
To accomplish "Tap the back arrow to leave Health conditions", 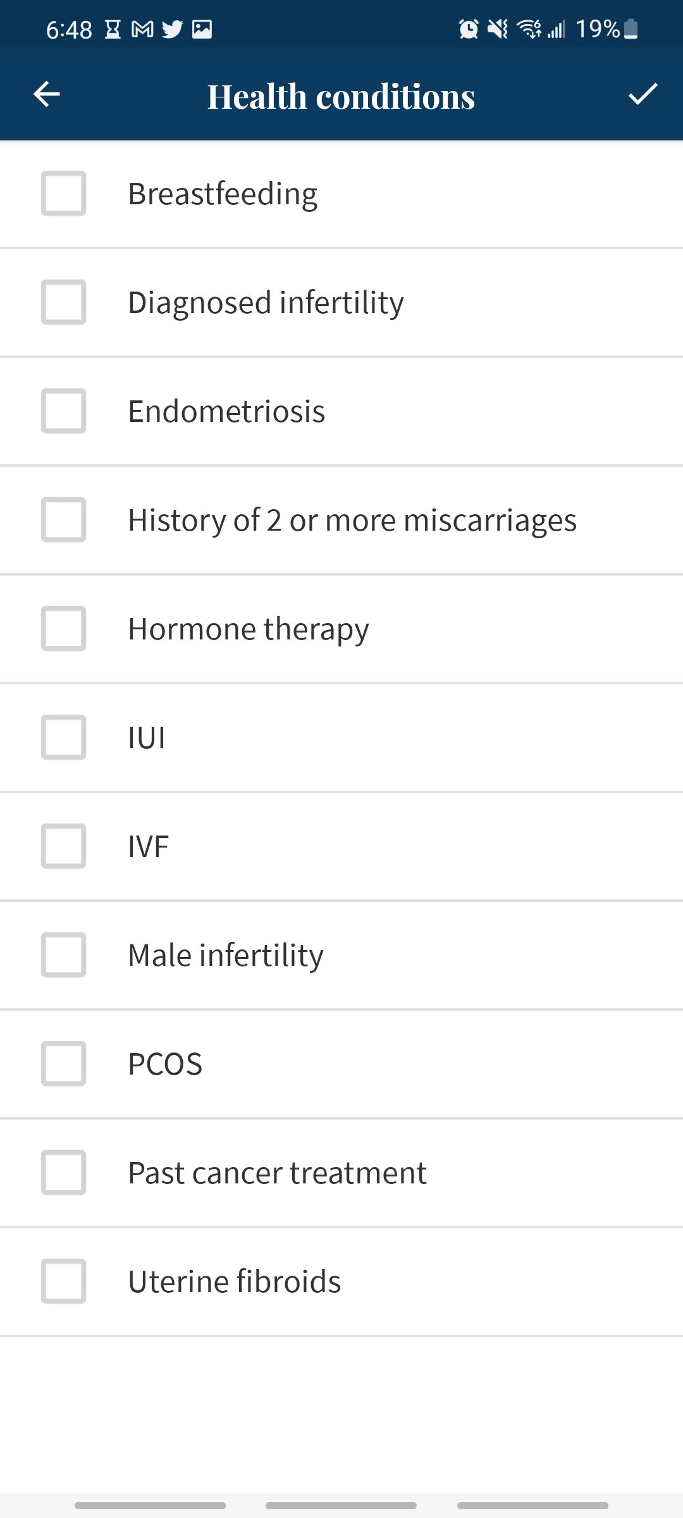I will pyautogui.click(x=46, y=95).
